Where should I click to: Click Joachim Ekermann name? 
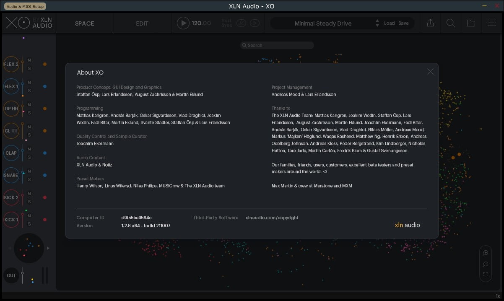95,143
